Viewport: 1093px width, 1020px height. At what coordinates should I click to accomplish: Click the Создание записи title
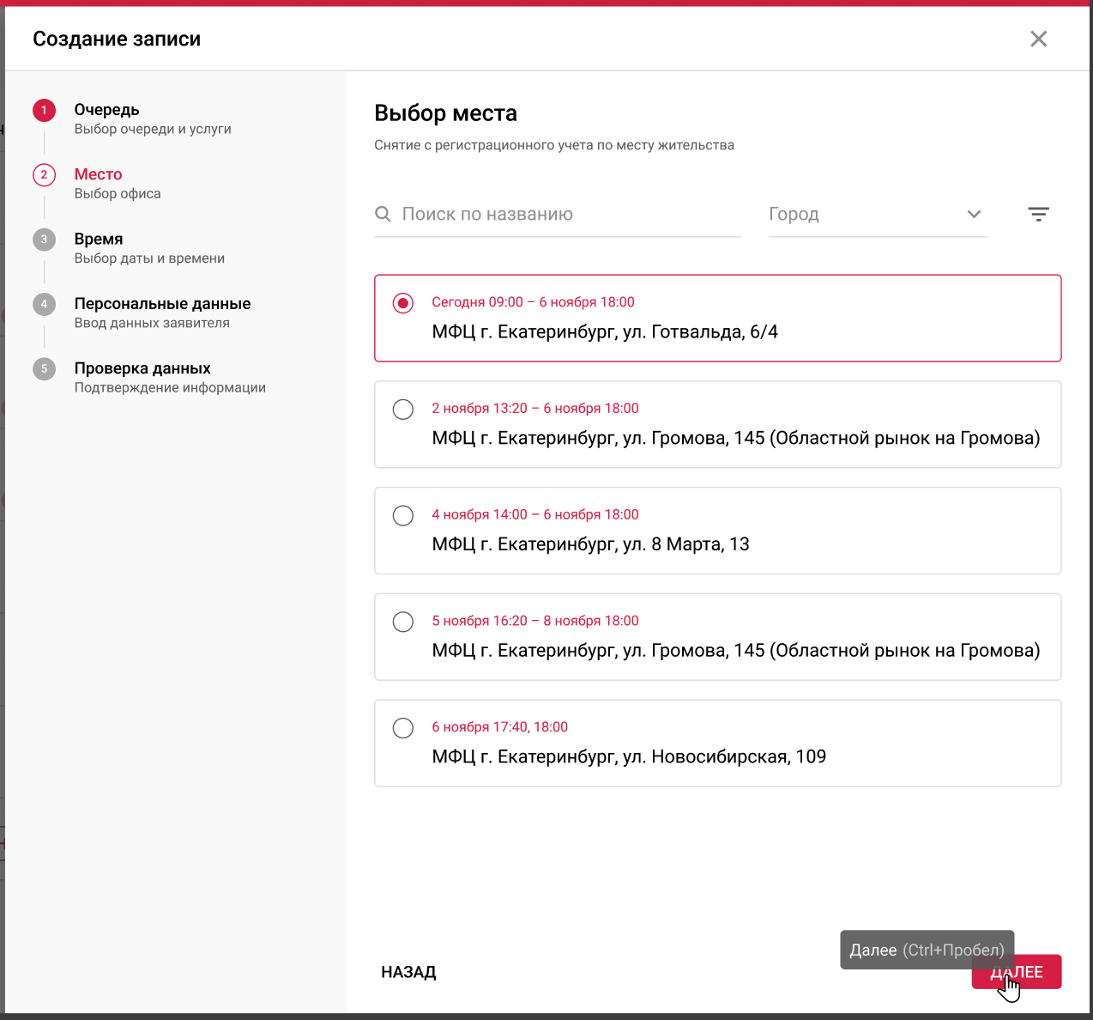point(117,39)
